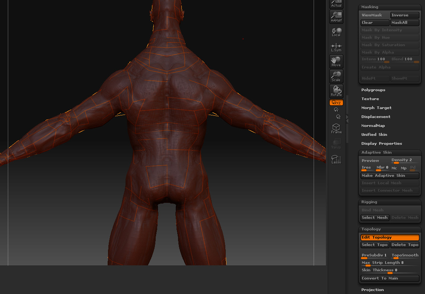This screenshot has width=425, height=294.
Task: Click the Frame mesh icon
Action: [336, 129]
